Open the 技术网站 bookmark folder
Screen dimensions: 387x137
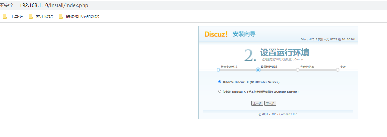pyautogui.click(x=41, y=17)
